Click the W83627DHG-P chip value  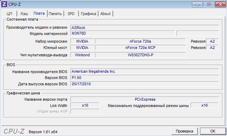point(140,55)
